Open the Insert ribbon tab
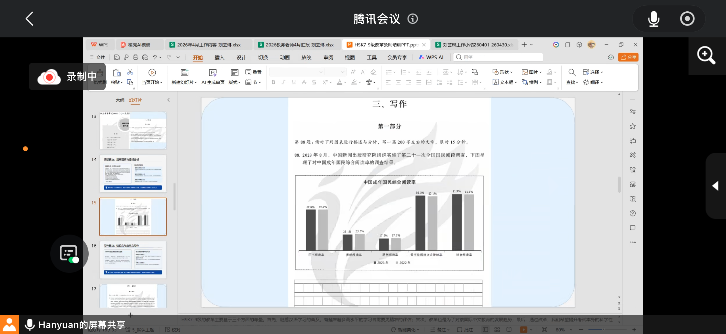 [x=219, y=58]
